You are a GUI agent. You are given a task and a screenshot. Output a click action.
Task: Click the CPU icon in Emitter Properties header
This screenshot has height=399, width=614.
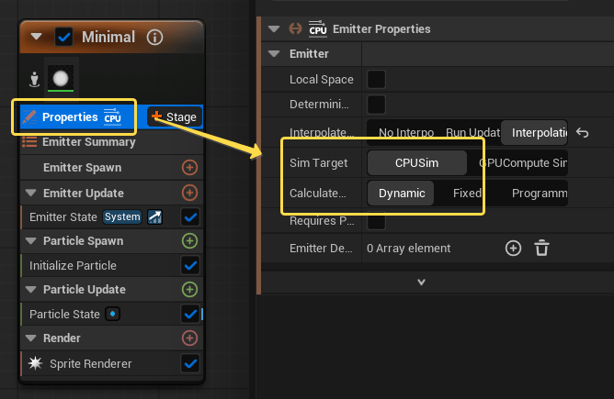pyautogui.click(x=318, y=28)
